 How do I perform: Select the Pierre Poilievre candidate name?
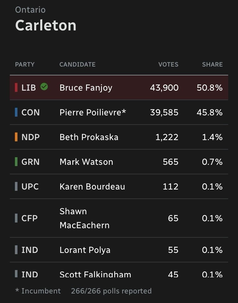(x=93, y=113)
